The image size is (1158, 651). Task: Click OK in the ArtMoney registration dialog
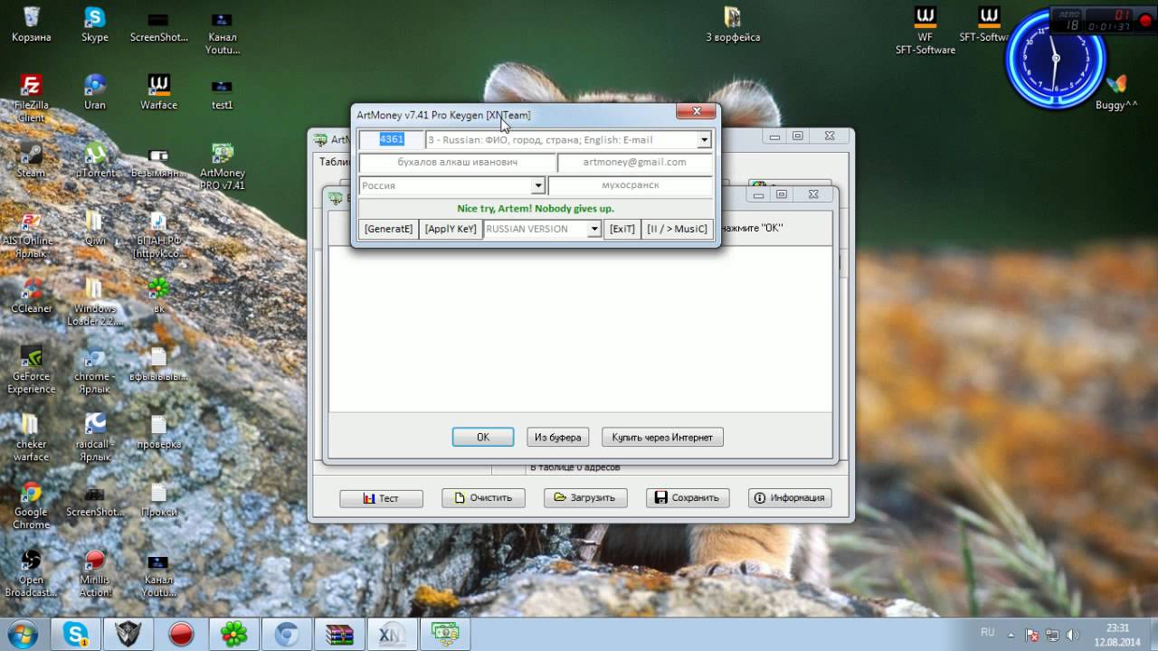(x=483, y=437)
